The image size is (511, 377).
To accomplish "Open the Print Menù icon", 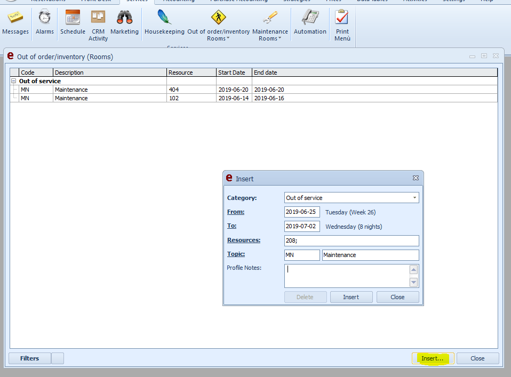I will (x=342, y=19).
